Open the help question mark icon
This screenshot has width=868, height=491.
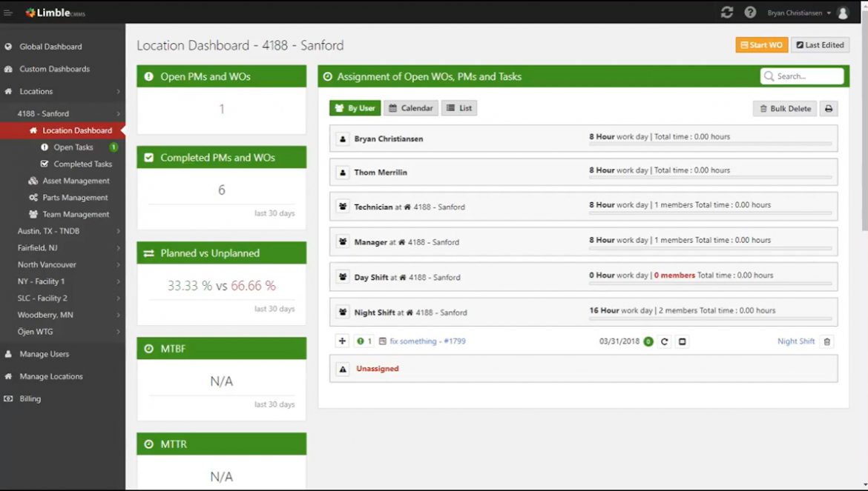749,12
